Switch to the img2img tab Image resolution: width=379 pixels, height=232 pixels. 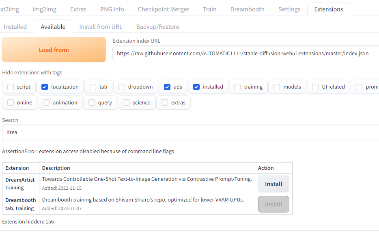[45, 9]
